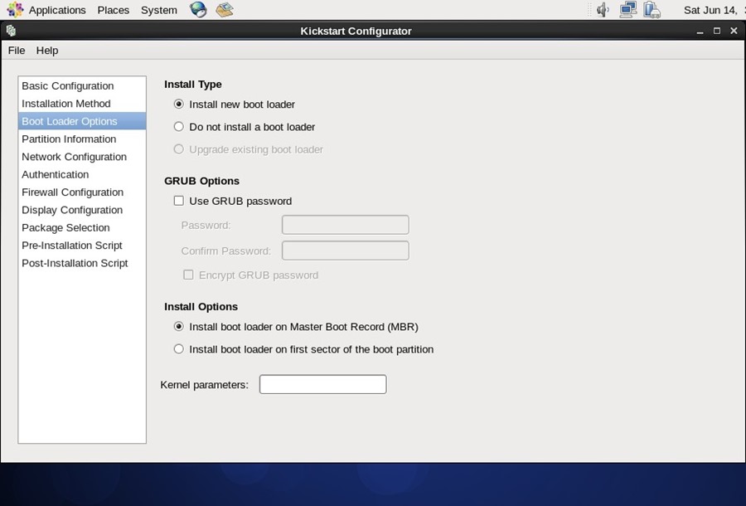This screenshot has width=746, height=506.
Task: Open Network Configuration settings
Action: pos(74,157)
